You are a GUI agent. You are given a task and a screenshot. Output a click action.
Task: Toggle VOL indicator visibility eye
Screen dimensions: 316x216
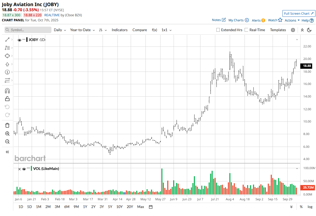coord(24,169)
